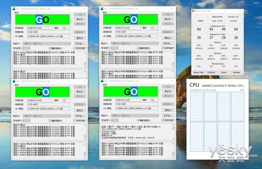This screenshot has height=169, width=262.
Task: Click 退出(X) in the 24分48秒 ORTHOS window
Action: tap(80, 110)
